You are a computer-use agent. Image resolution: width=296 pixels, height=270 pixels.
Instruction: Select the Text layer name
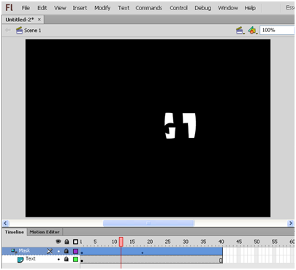point(31,259)
